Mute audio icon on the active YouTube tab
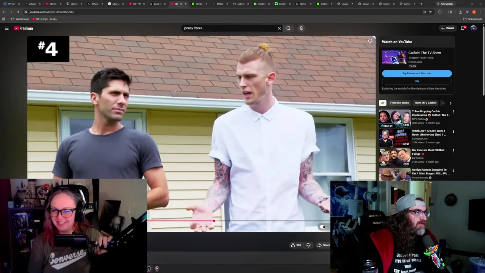The height and width of the screenshot is (273, 485). click(x=181, y=4)
